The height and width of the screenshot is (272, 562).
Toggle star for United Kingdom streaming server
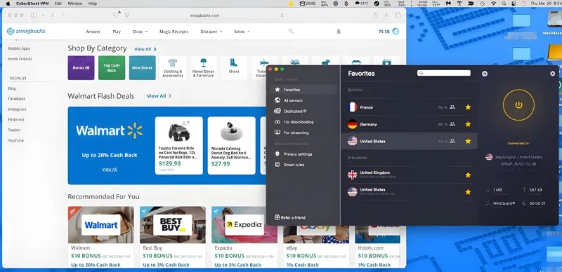click(468, 175)
